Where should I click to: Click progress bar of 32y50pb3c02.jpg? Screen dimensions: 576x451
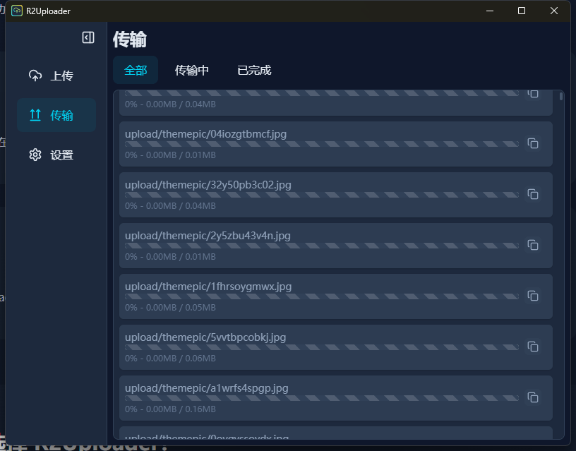point(322,195)
